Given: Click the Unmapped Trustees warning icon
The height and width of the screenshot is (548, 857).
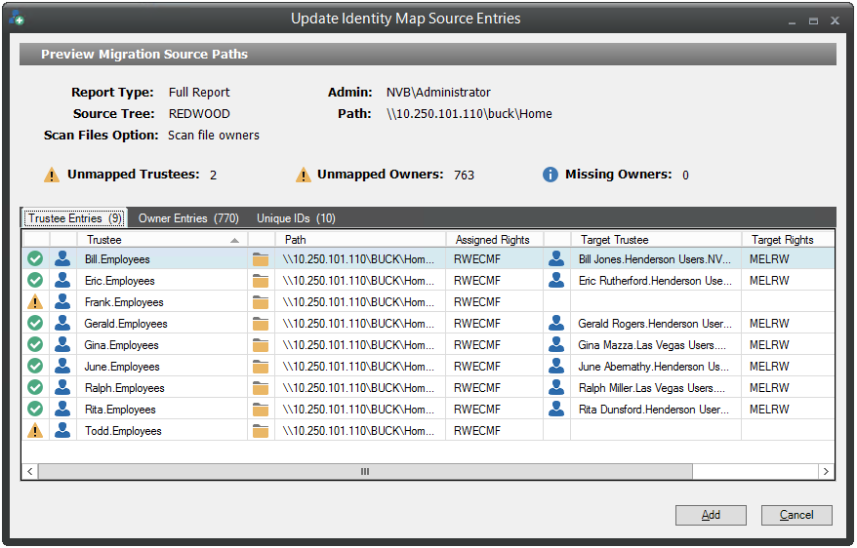Looking at the screenshot, I should pyautogui.click(x=52, y=176).
